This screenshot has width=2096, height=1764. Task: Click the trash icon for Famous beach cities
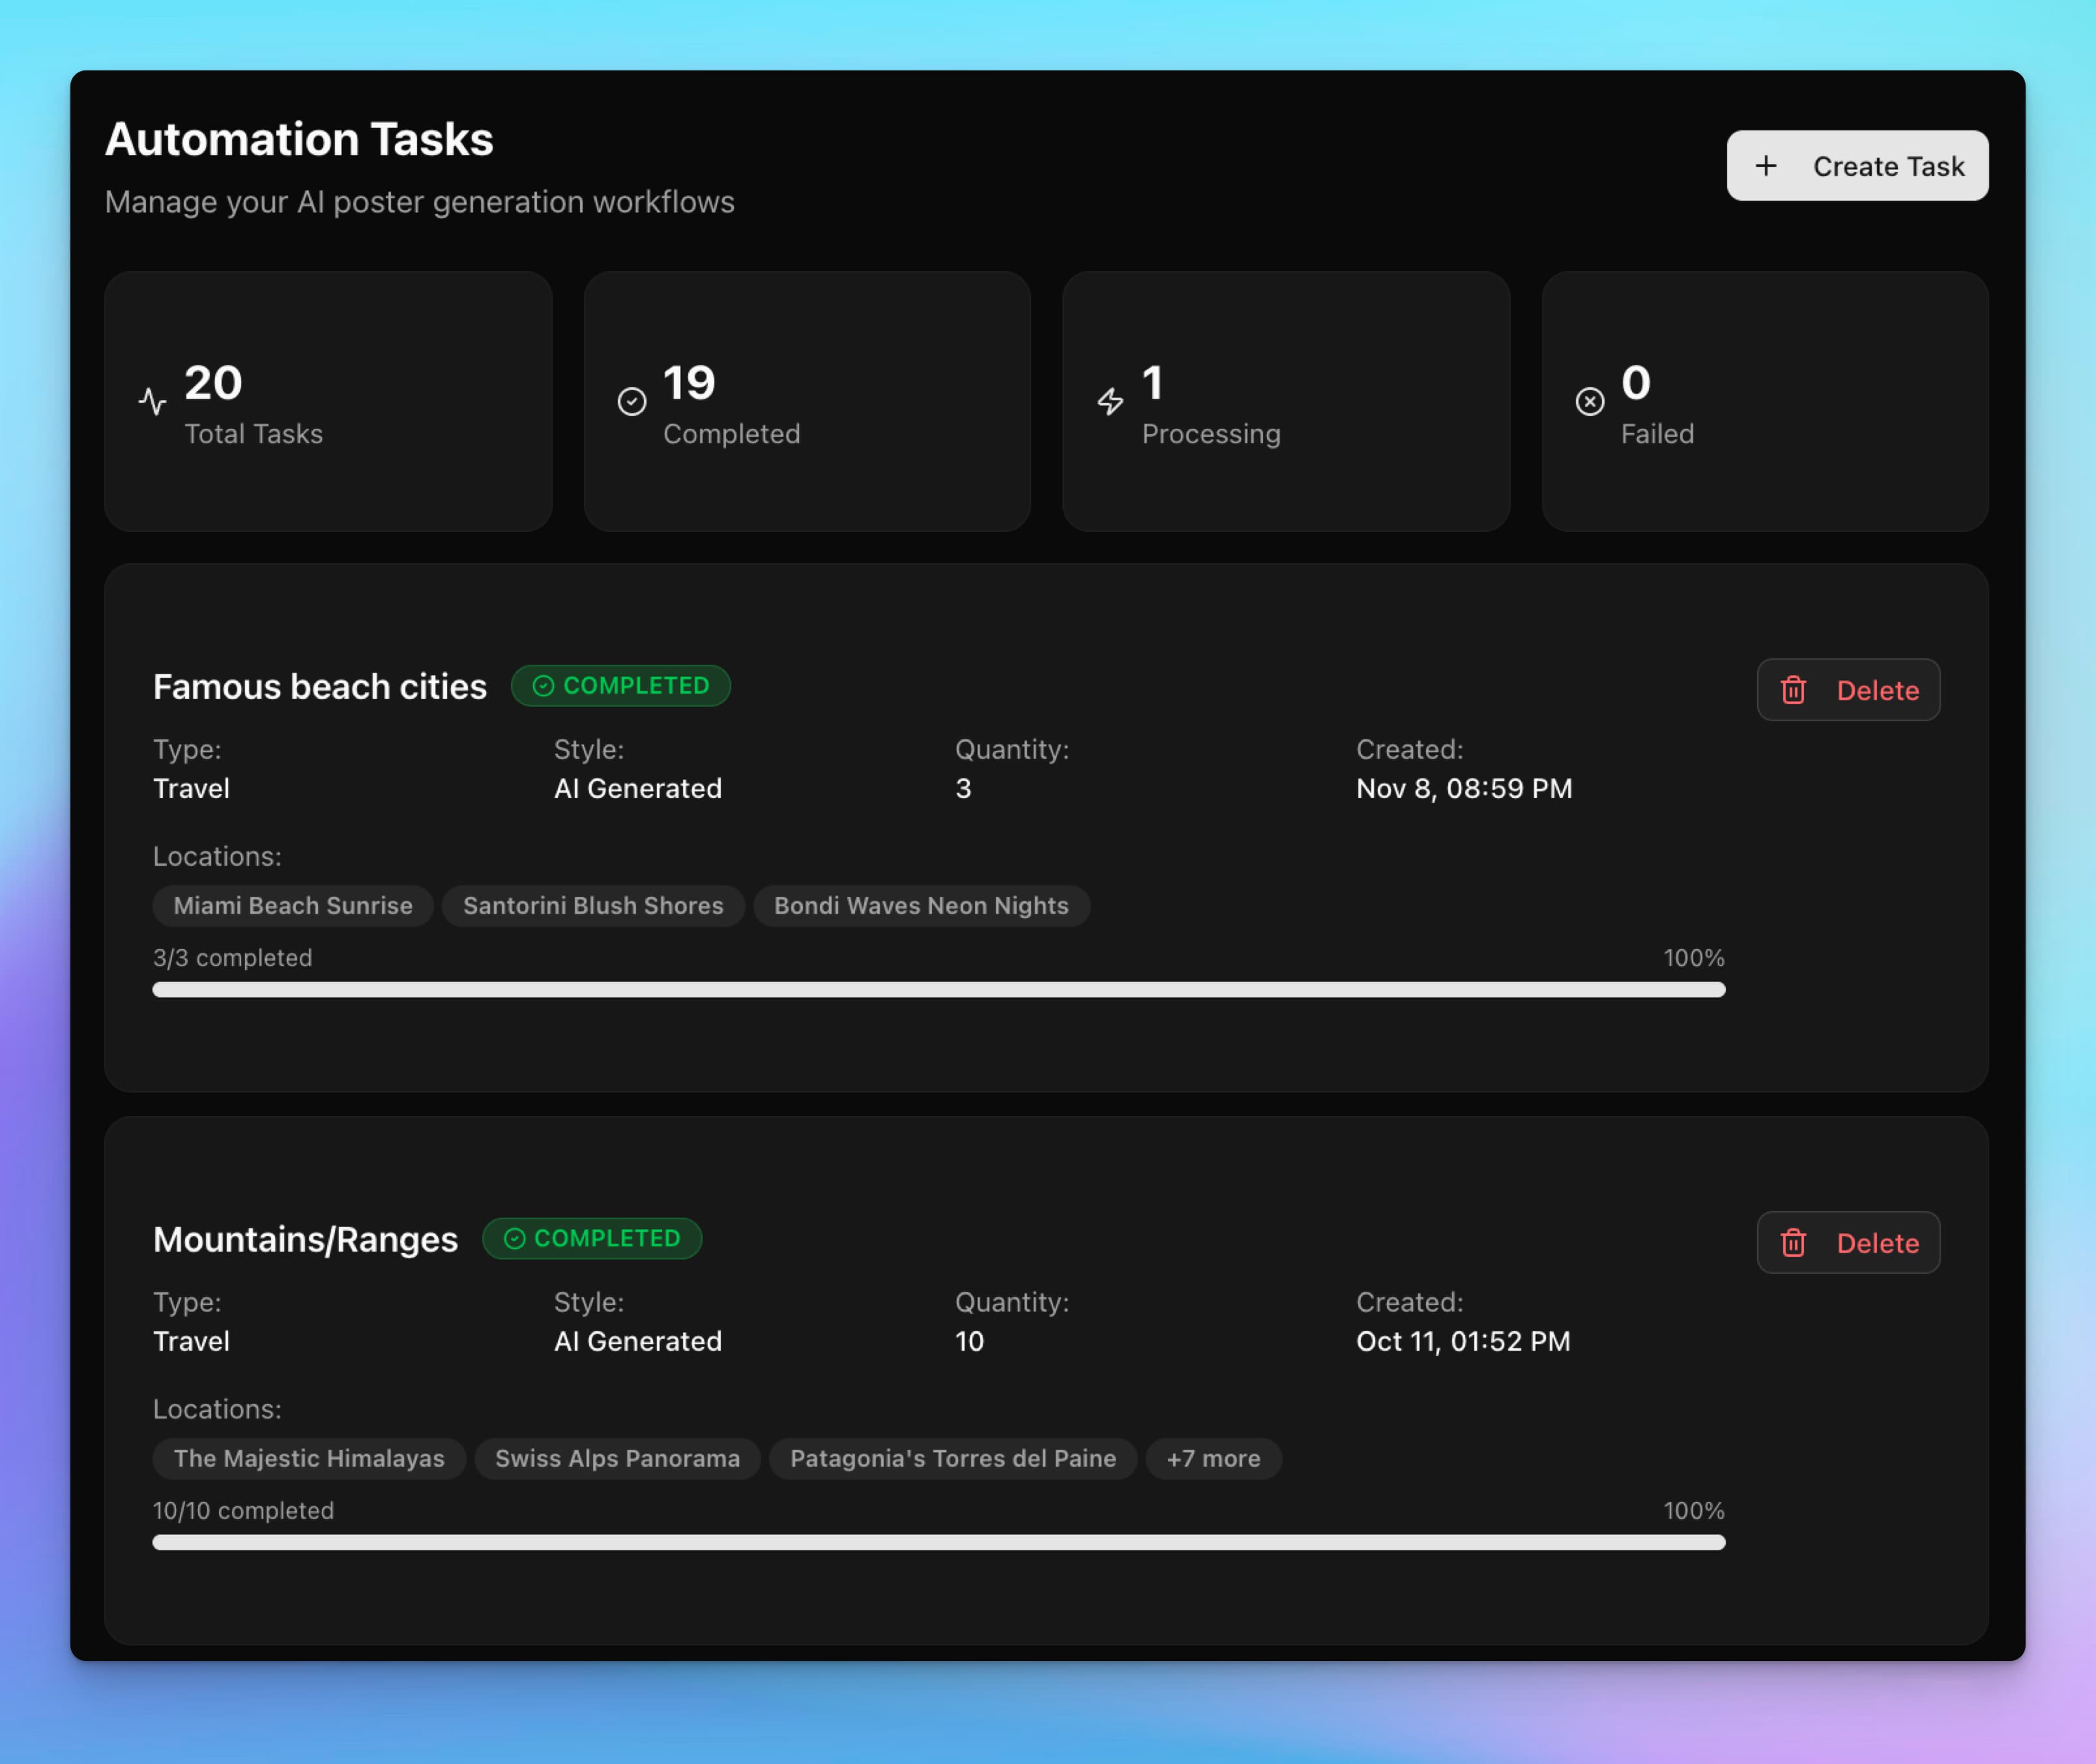click(x=1794, y=690)
